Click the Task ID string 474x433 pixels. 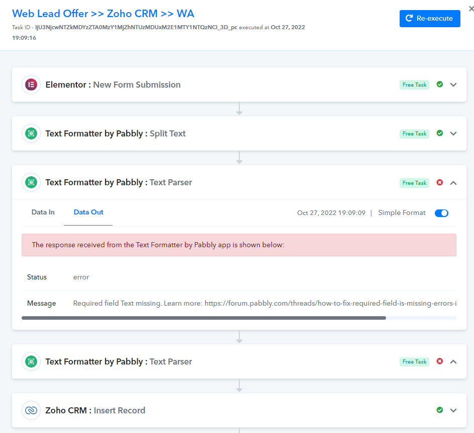(136, 27)
